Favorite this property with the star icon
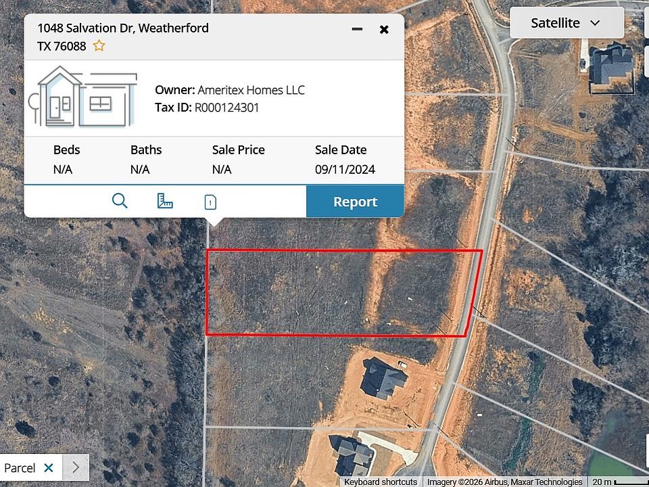 (x=99, y=45)
